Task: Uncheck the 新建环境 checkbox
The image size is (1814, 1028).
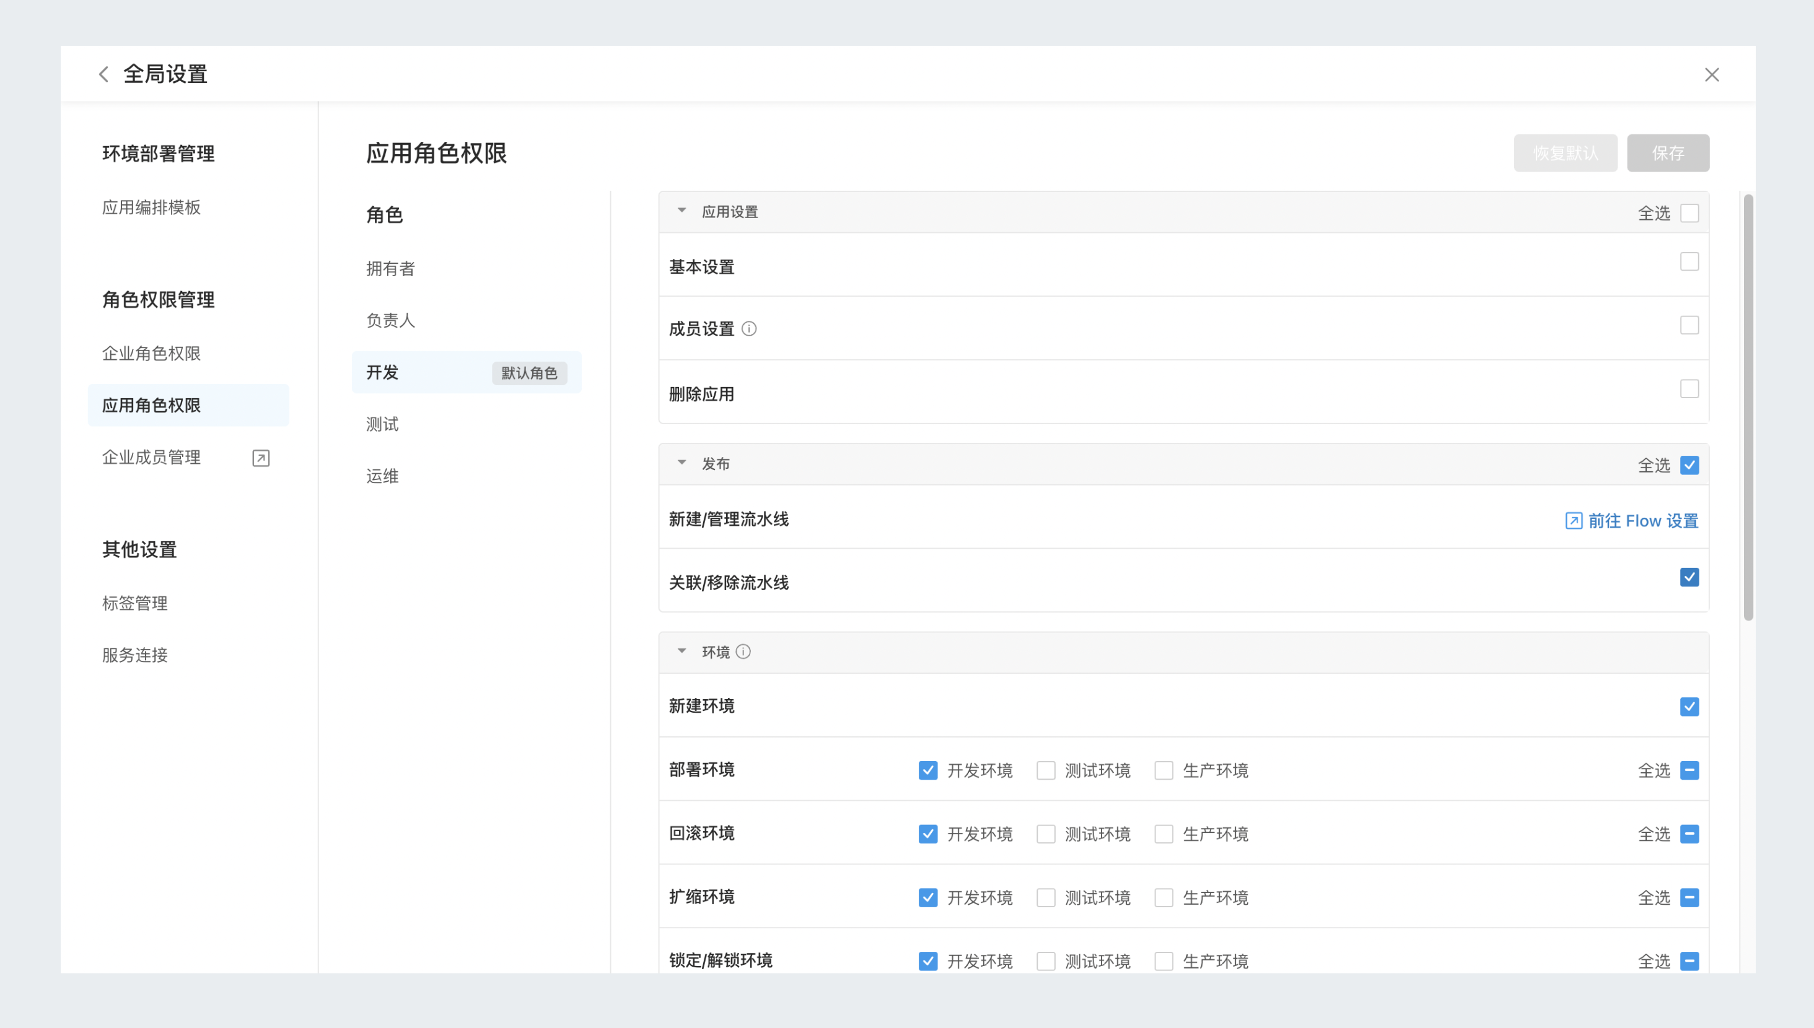Action: (x=1689, y=707)
